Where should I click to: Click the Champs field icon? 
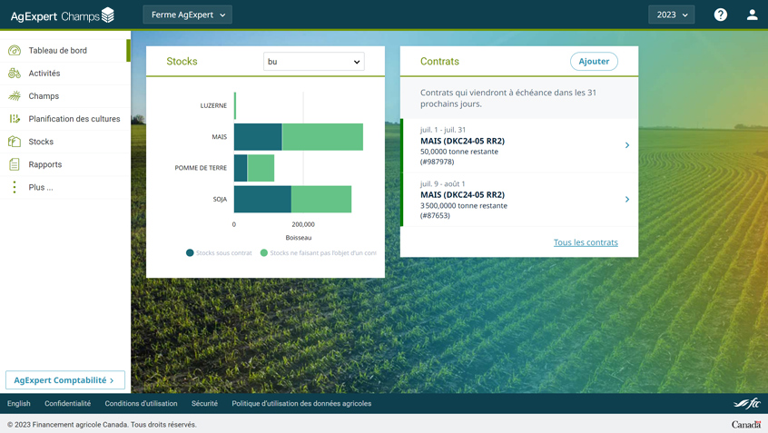coord(15,96)
